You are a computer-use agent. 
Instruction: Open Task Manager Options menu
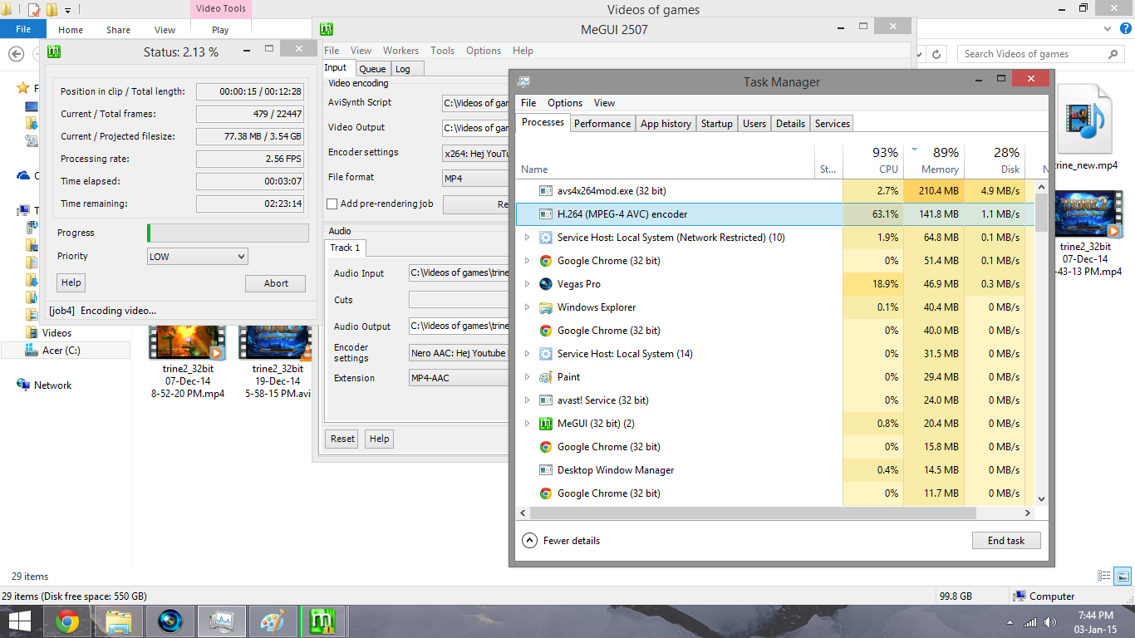pos(565,103)
